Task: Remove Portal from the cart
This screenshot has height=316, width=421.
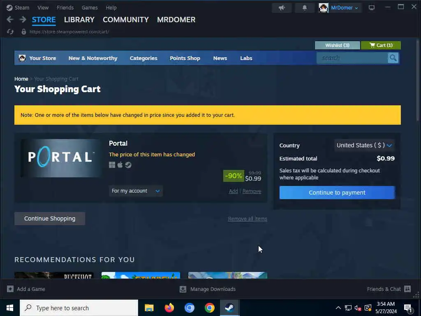Action: click(252, 191)
